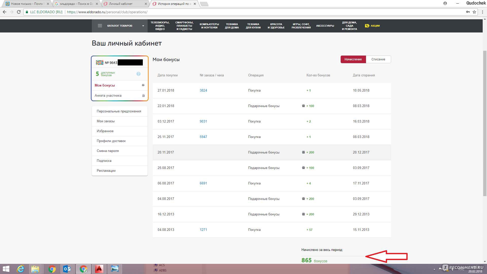Open Chrome three-dot menu

[x=482, y=12]
